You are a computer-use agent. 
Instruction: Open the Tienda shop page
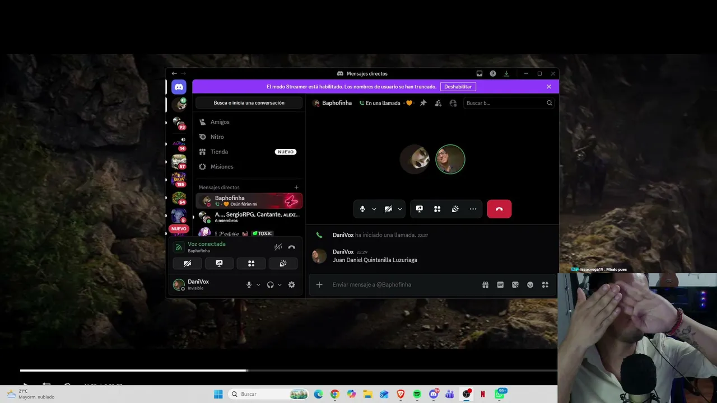(x=249, y=152)
